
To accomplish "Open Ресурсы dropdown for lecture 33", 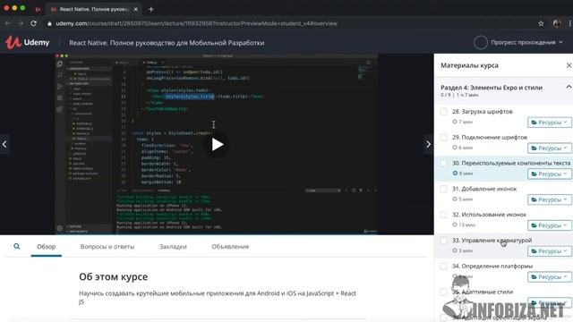I will click(x=549, y=251).
